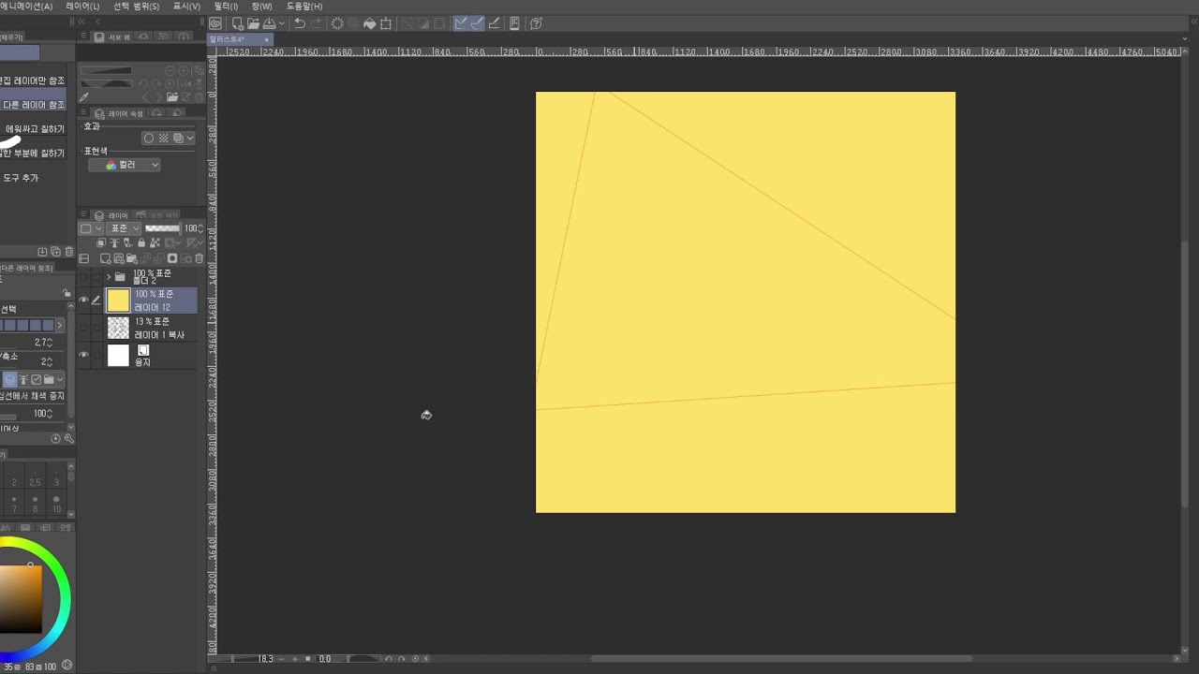Toggle Snap to Special Ruler icon
Viewport: 1199px width, 674px height.
477,23
